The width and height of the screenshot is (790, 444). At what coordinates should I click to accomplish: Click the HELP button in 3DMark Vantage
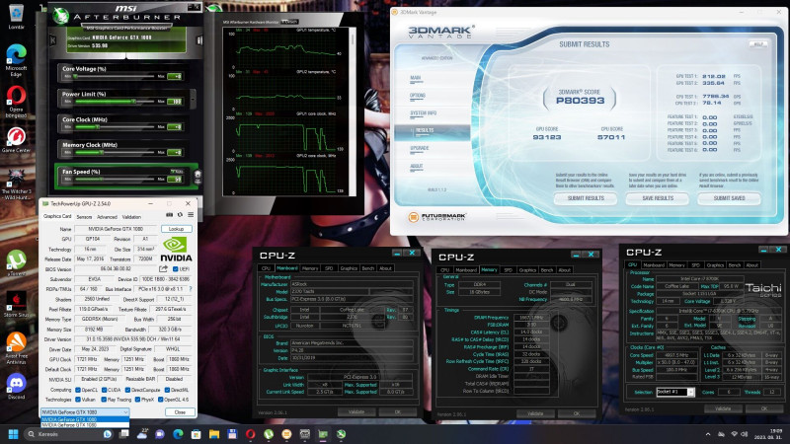tap(758, 44)
